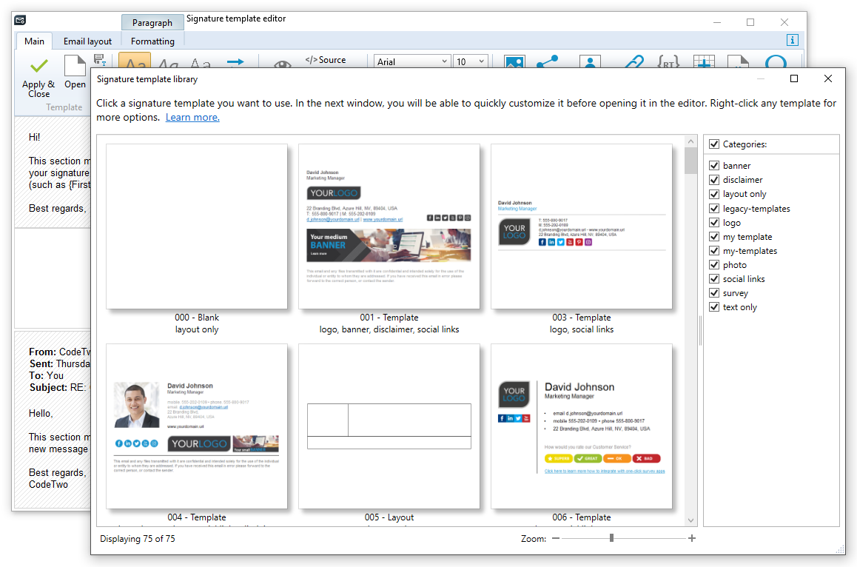Toggle the my template category checkbox
This screenshot has height=567, width=857.
pos(714,236)
